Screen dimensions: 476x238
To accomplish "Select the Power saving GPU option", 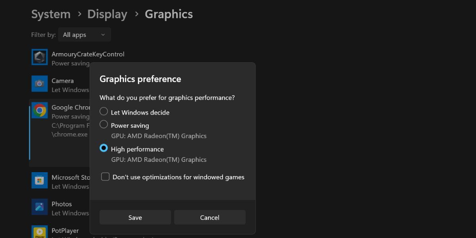I will click(104, 124).
